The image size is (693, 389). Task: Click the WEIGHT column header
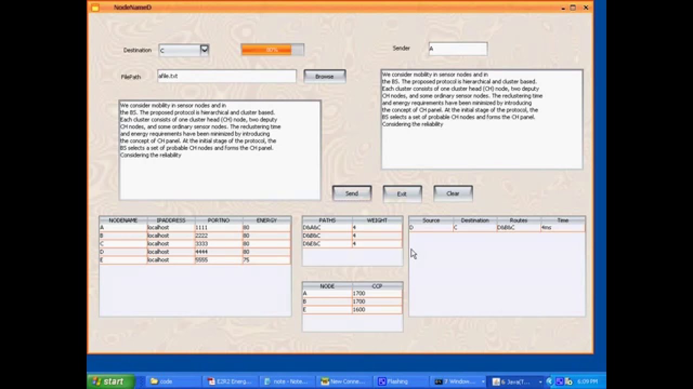377,220
